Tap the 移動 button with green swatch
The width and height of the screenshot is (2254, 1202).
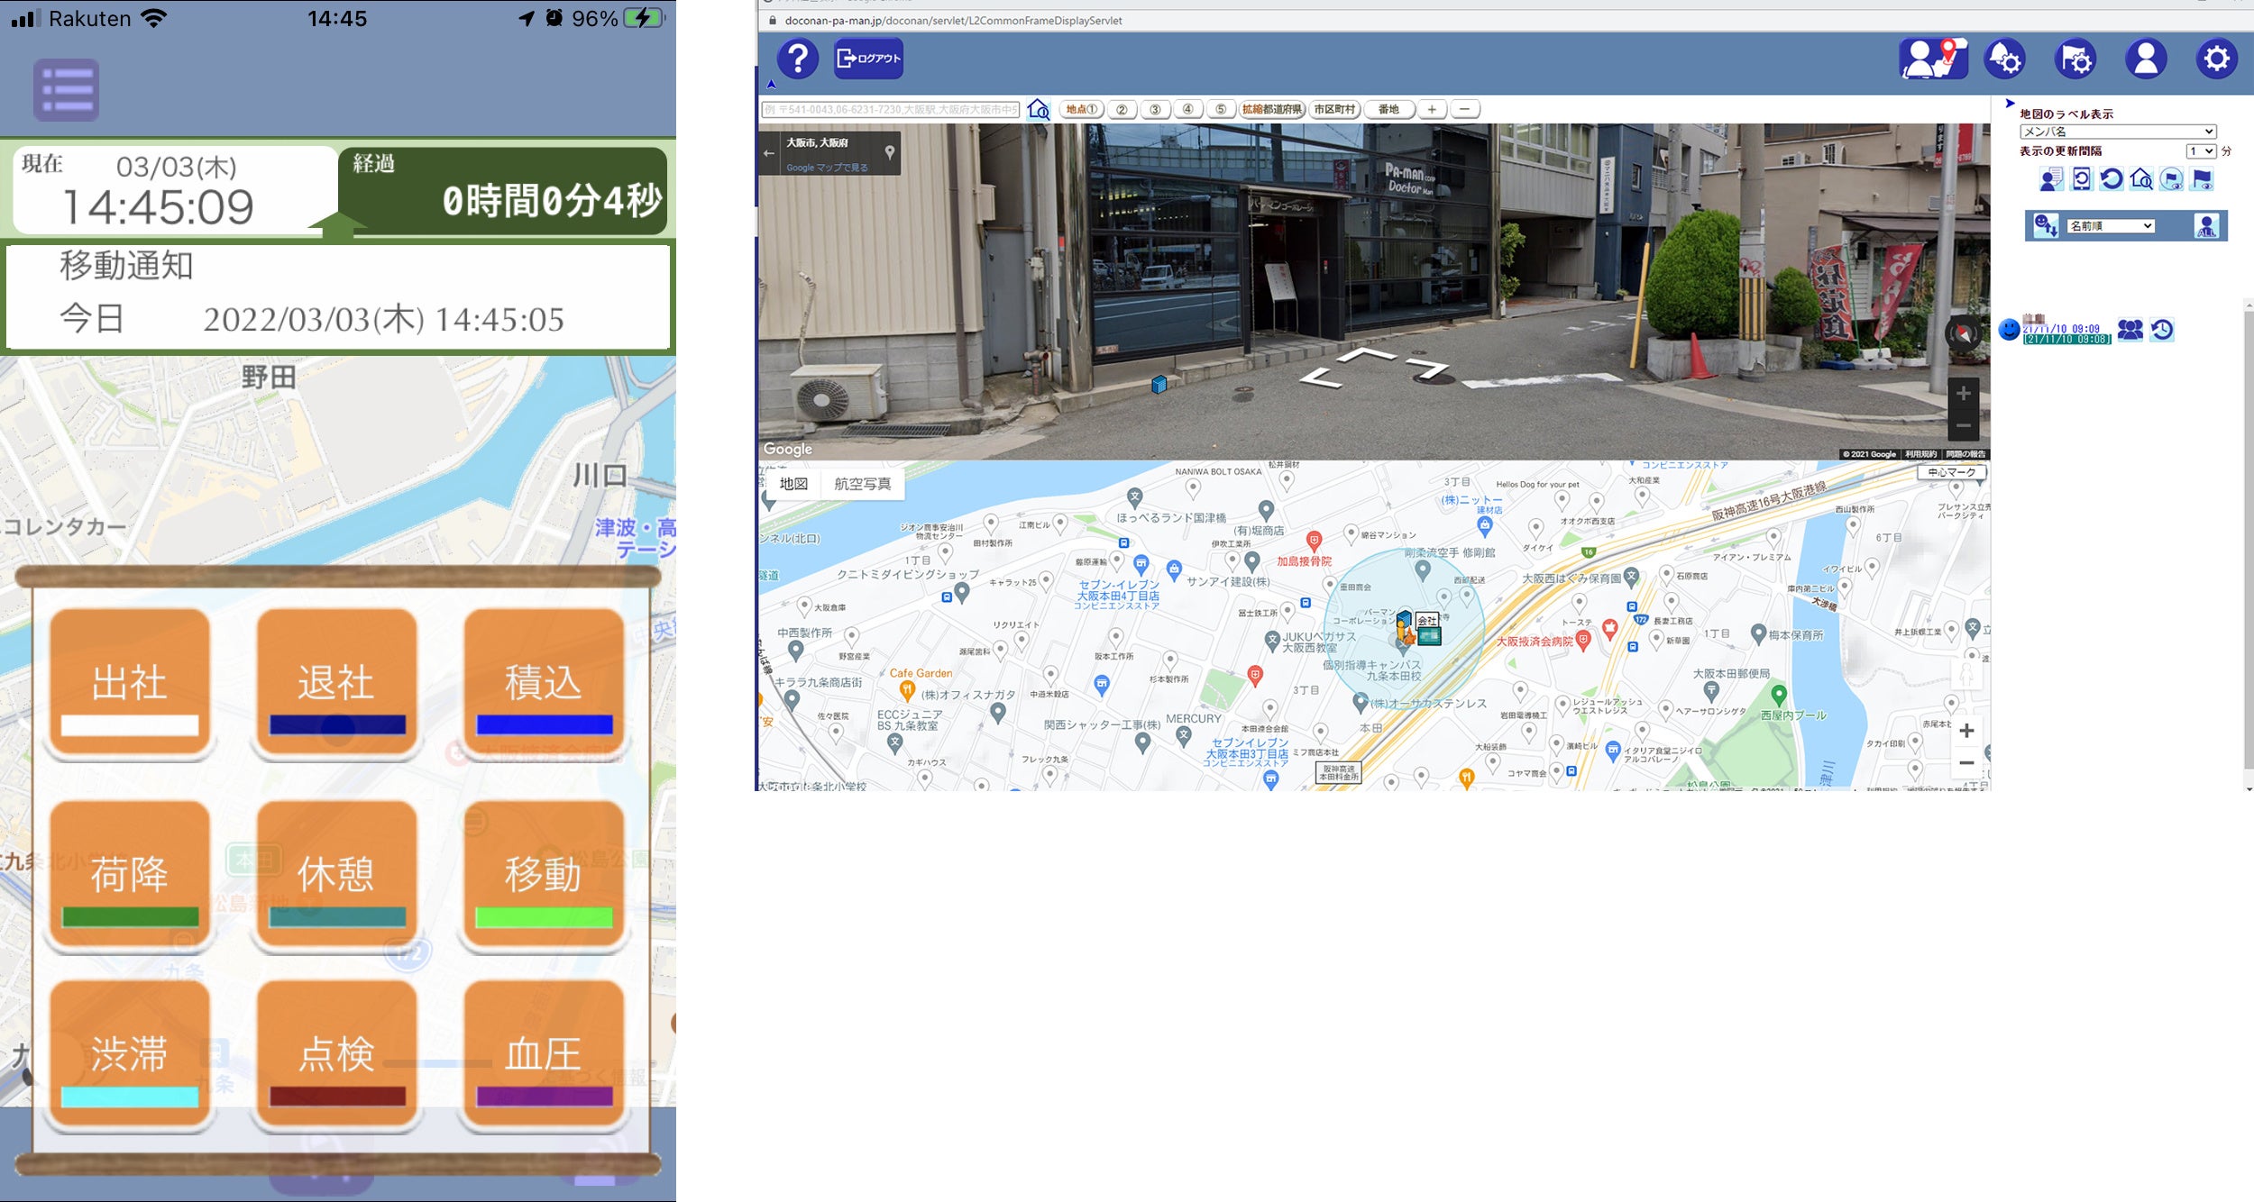click(544, 876)
